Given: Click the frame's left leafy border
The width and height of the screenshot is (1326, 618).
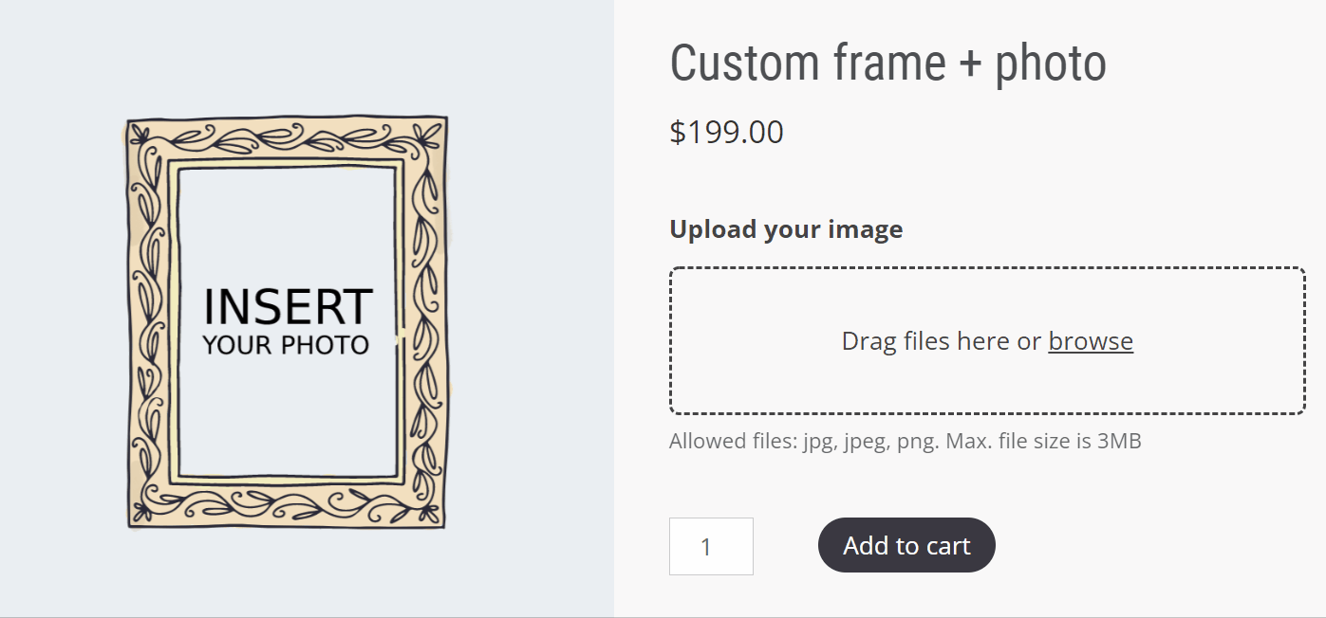Looking at the screenshot, I should pyautogui.click(x=148, y=322).
